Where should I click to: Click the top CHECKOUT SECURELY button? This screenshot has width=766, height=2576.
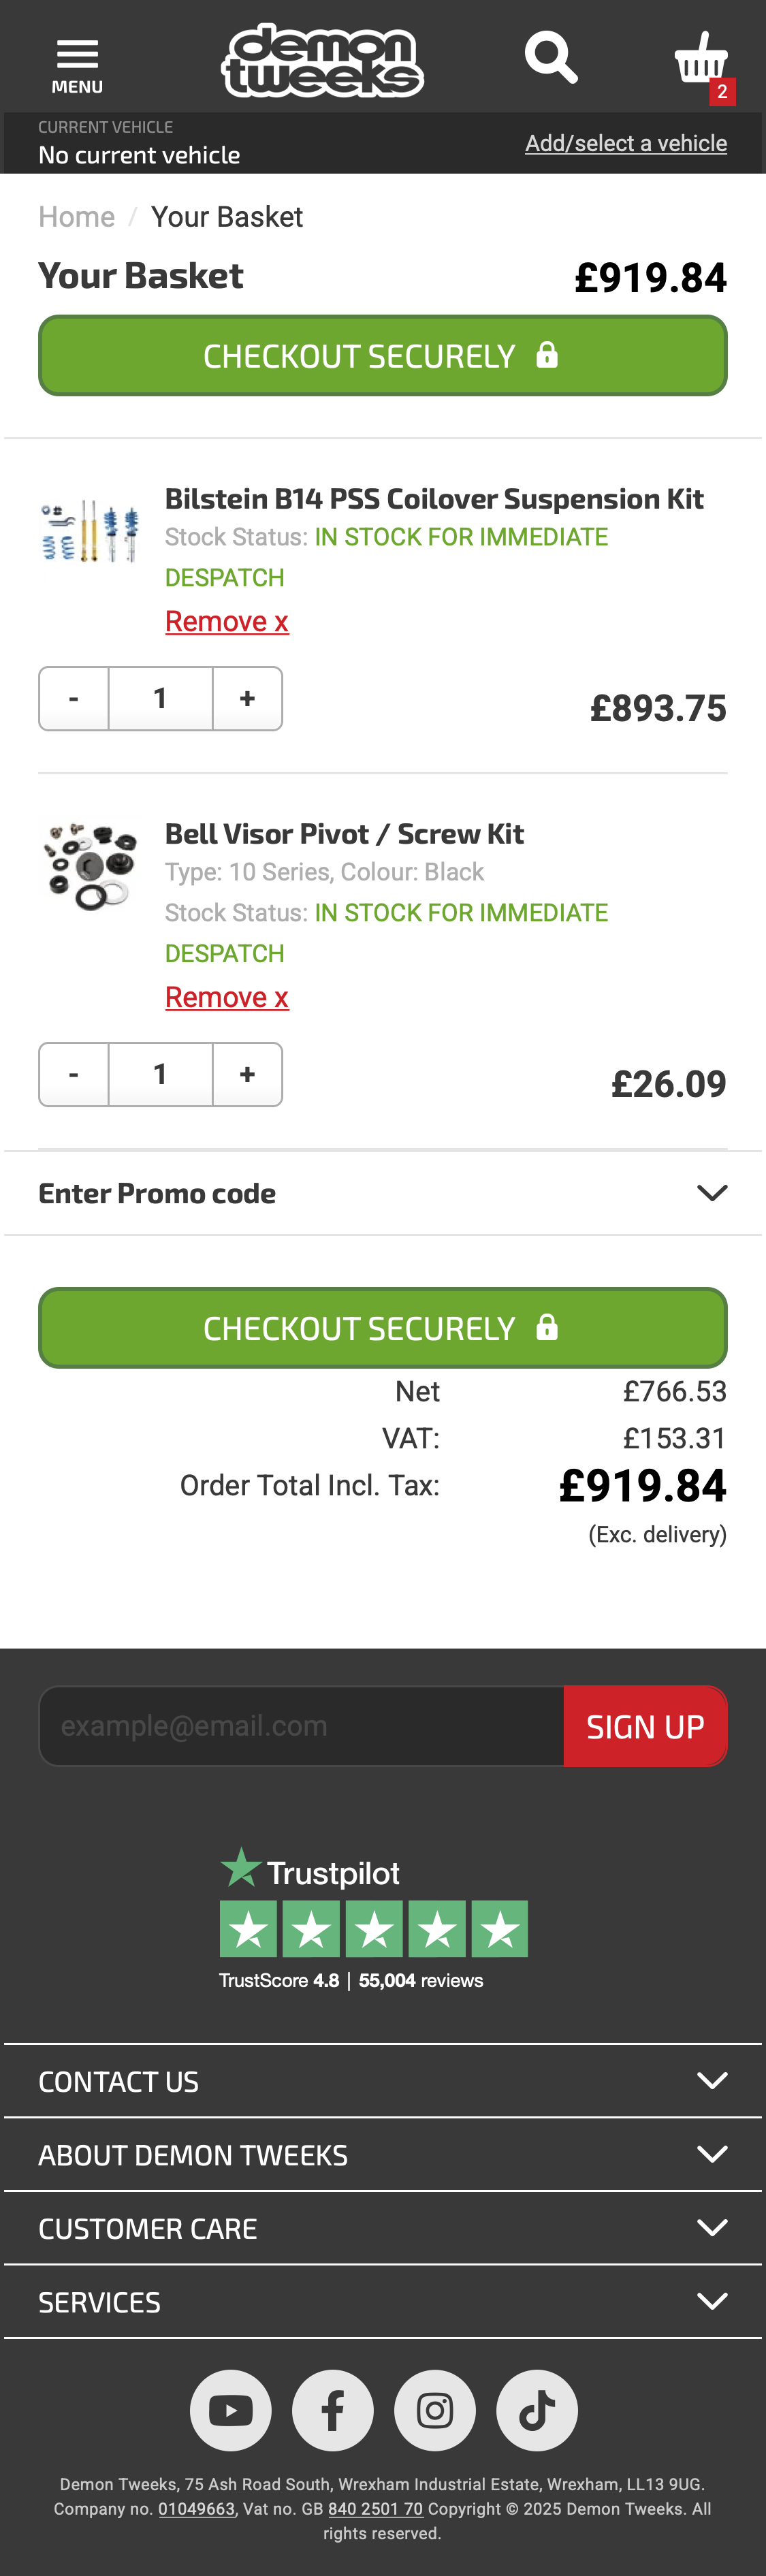pyautogui.click(x=383, y=356)
